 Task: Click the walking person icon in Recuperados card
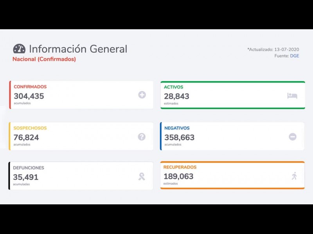pyautogui.click(x=294, y=176)
